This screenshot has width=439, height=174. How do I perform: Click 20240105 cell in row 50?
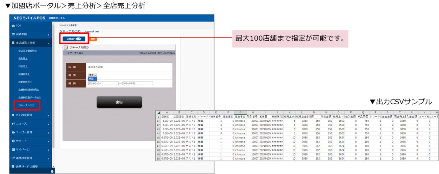[265, 158]
